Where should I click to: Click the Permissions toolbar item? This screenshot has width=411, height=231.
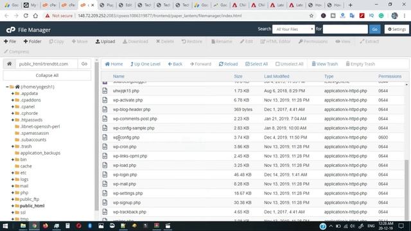coord(313,41)
